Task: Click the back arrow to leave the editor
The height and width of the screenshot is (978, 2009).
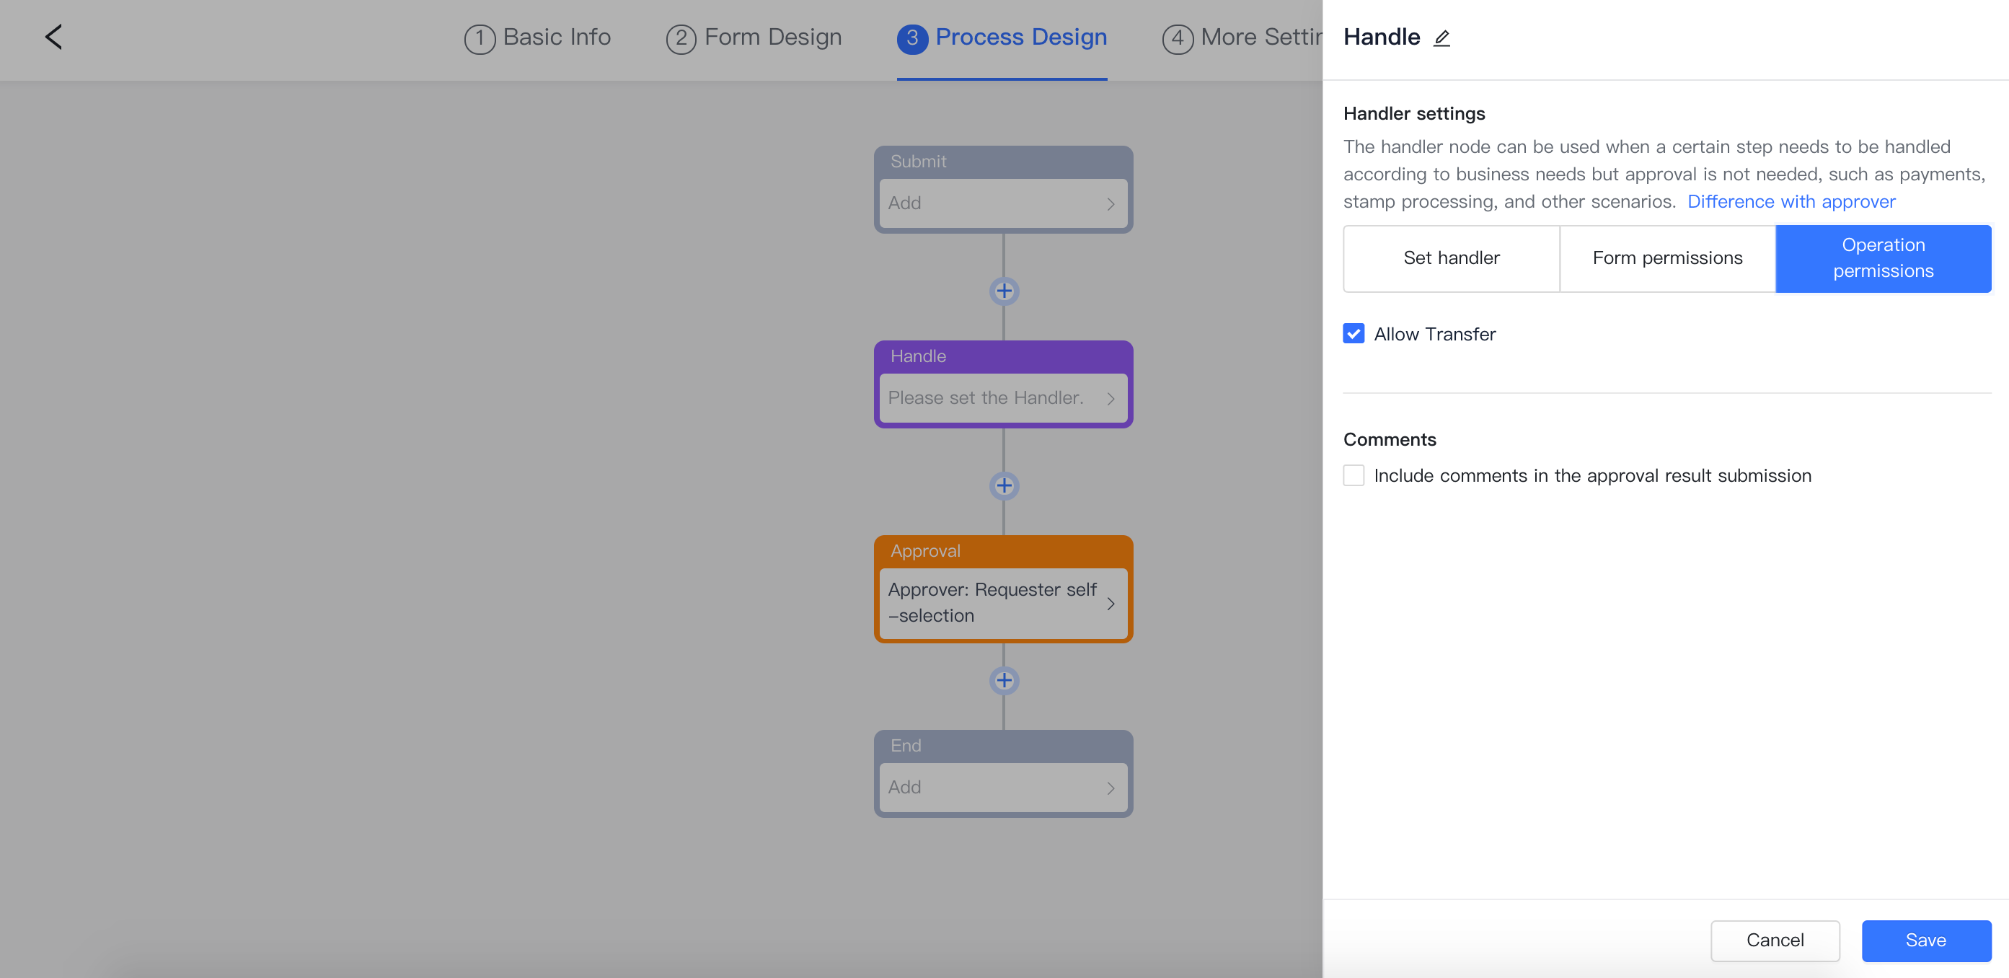Action: (53, 37)
